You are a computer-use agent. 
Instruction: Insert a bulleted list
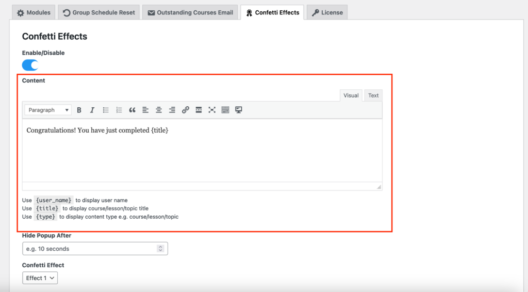(106, 110)
